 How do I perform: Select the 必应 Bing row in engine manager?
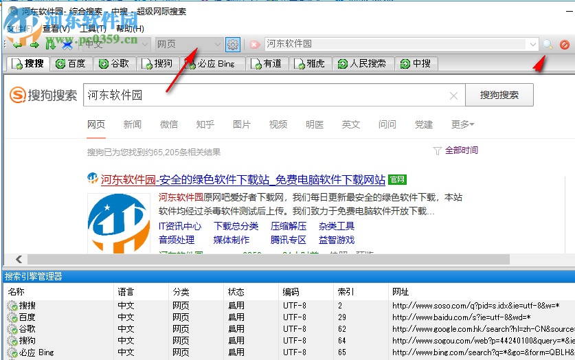click(x=289, y=352)
